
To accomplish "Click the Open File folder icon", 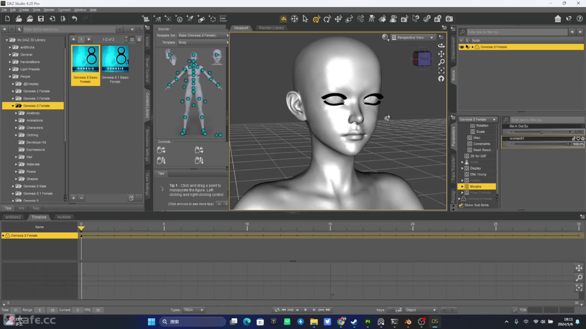I will pyautogui.click(x=19, y=19).
